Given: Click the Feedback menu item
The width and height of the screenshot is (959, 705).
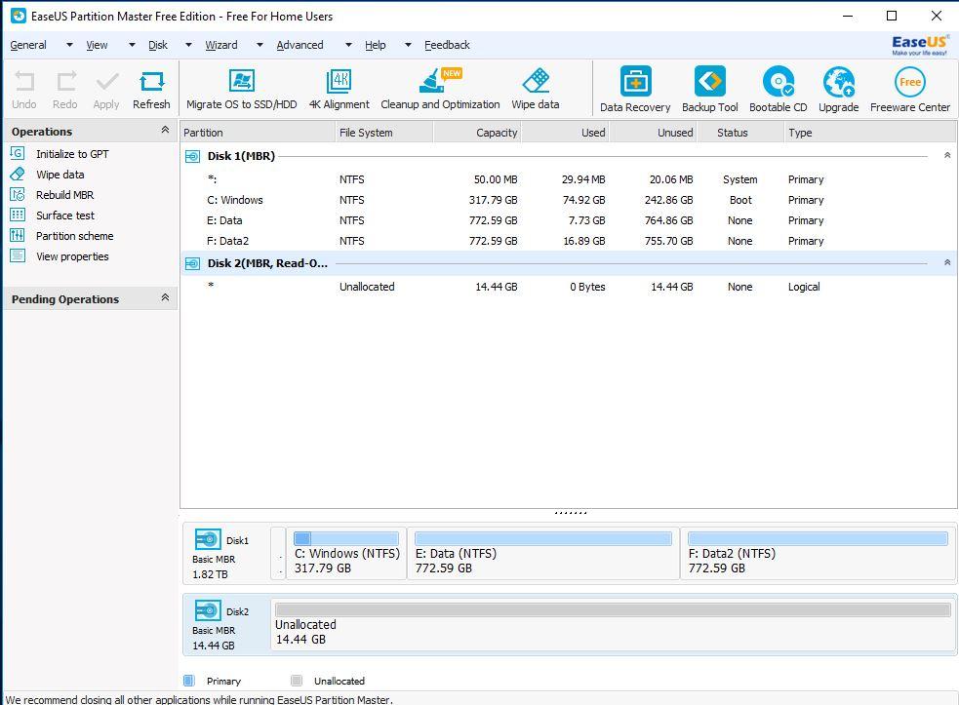Looking at the screenshot, I should (447, 45).
